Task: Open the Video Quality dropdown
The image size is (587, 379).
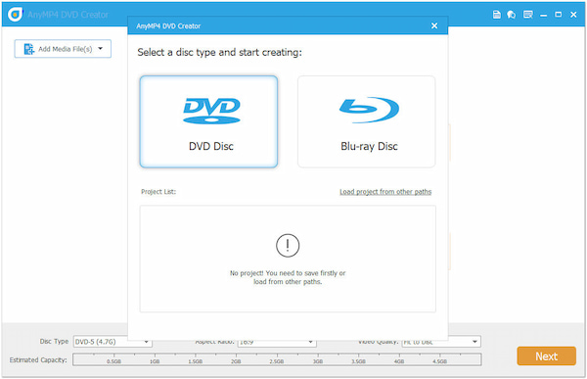Action: tap(441, 342)
